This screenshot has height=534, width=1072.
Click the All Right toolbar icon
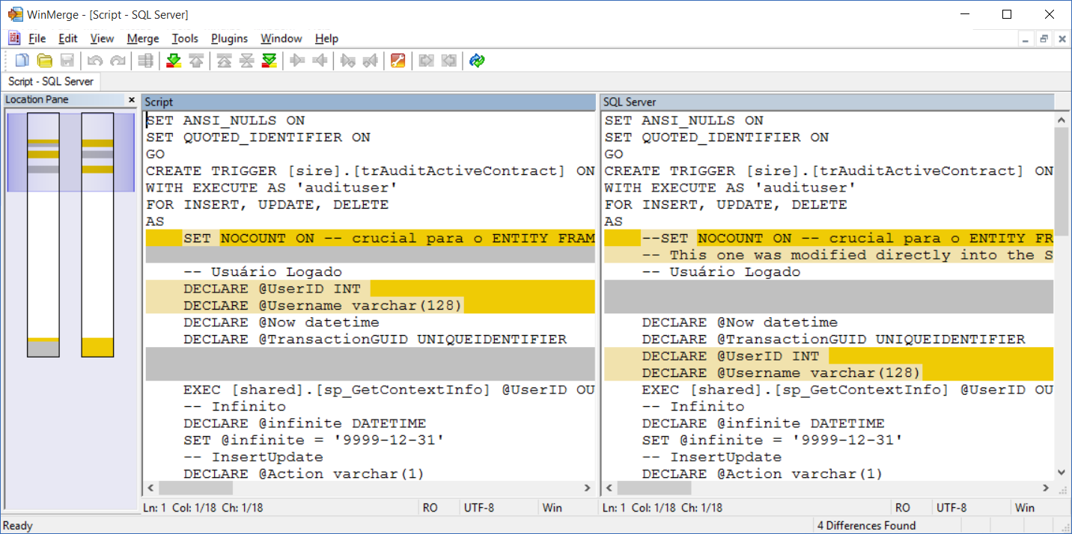pyautogui.click(x=426, y=61)
